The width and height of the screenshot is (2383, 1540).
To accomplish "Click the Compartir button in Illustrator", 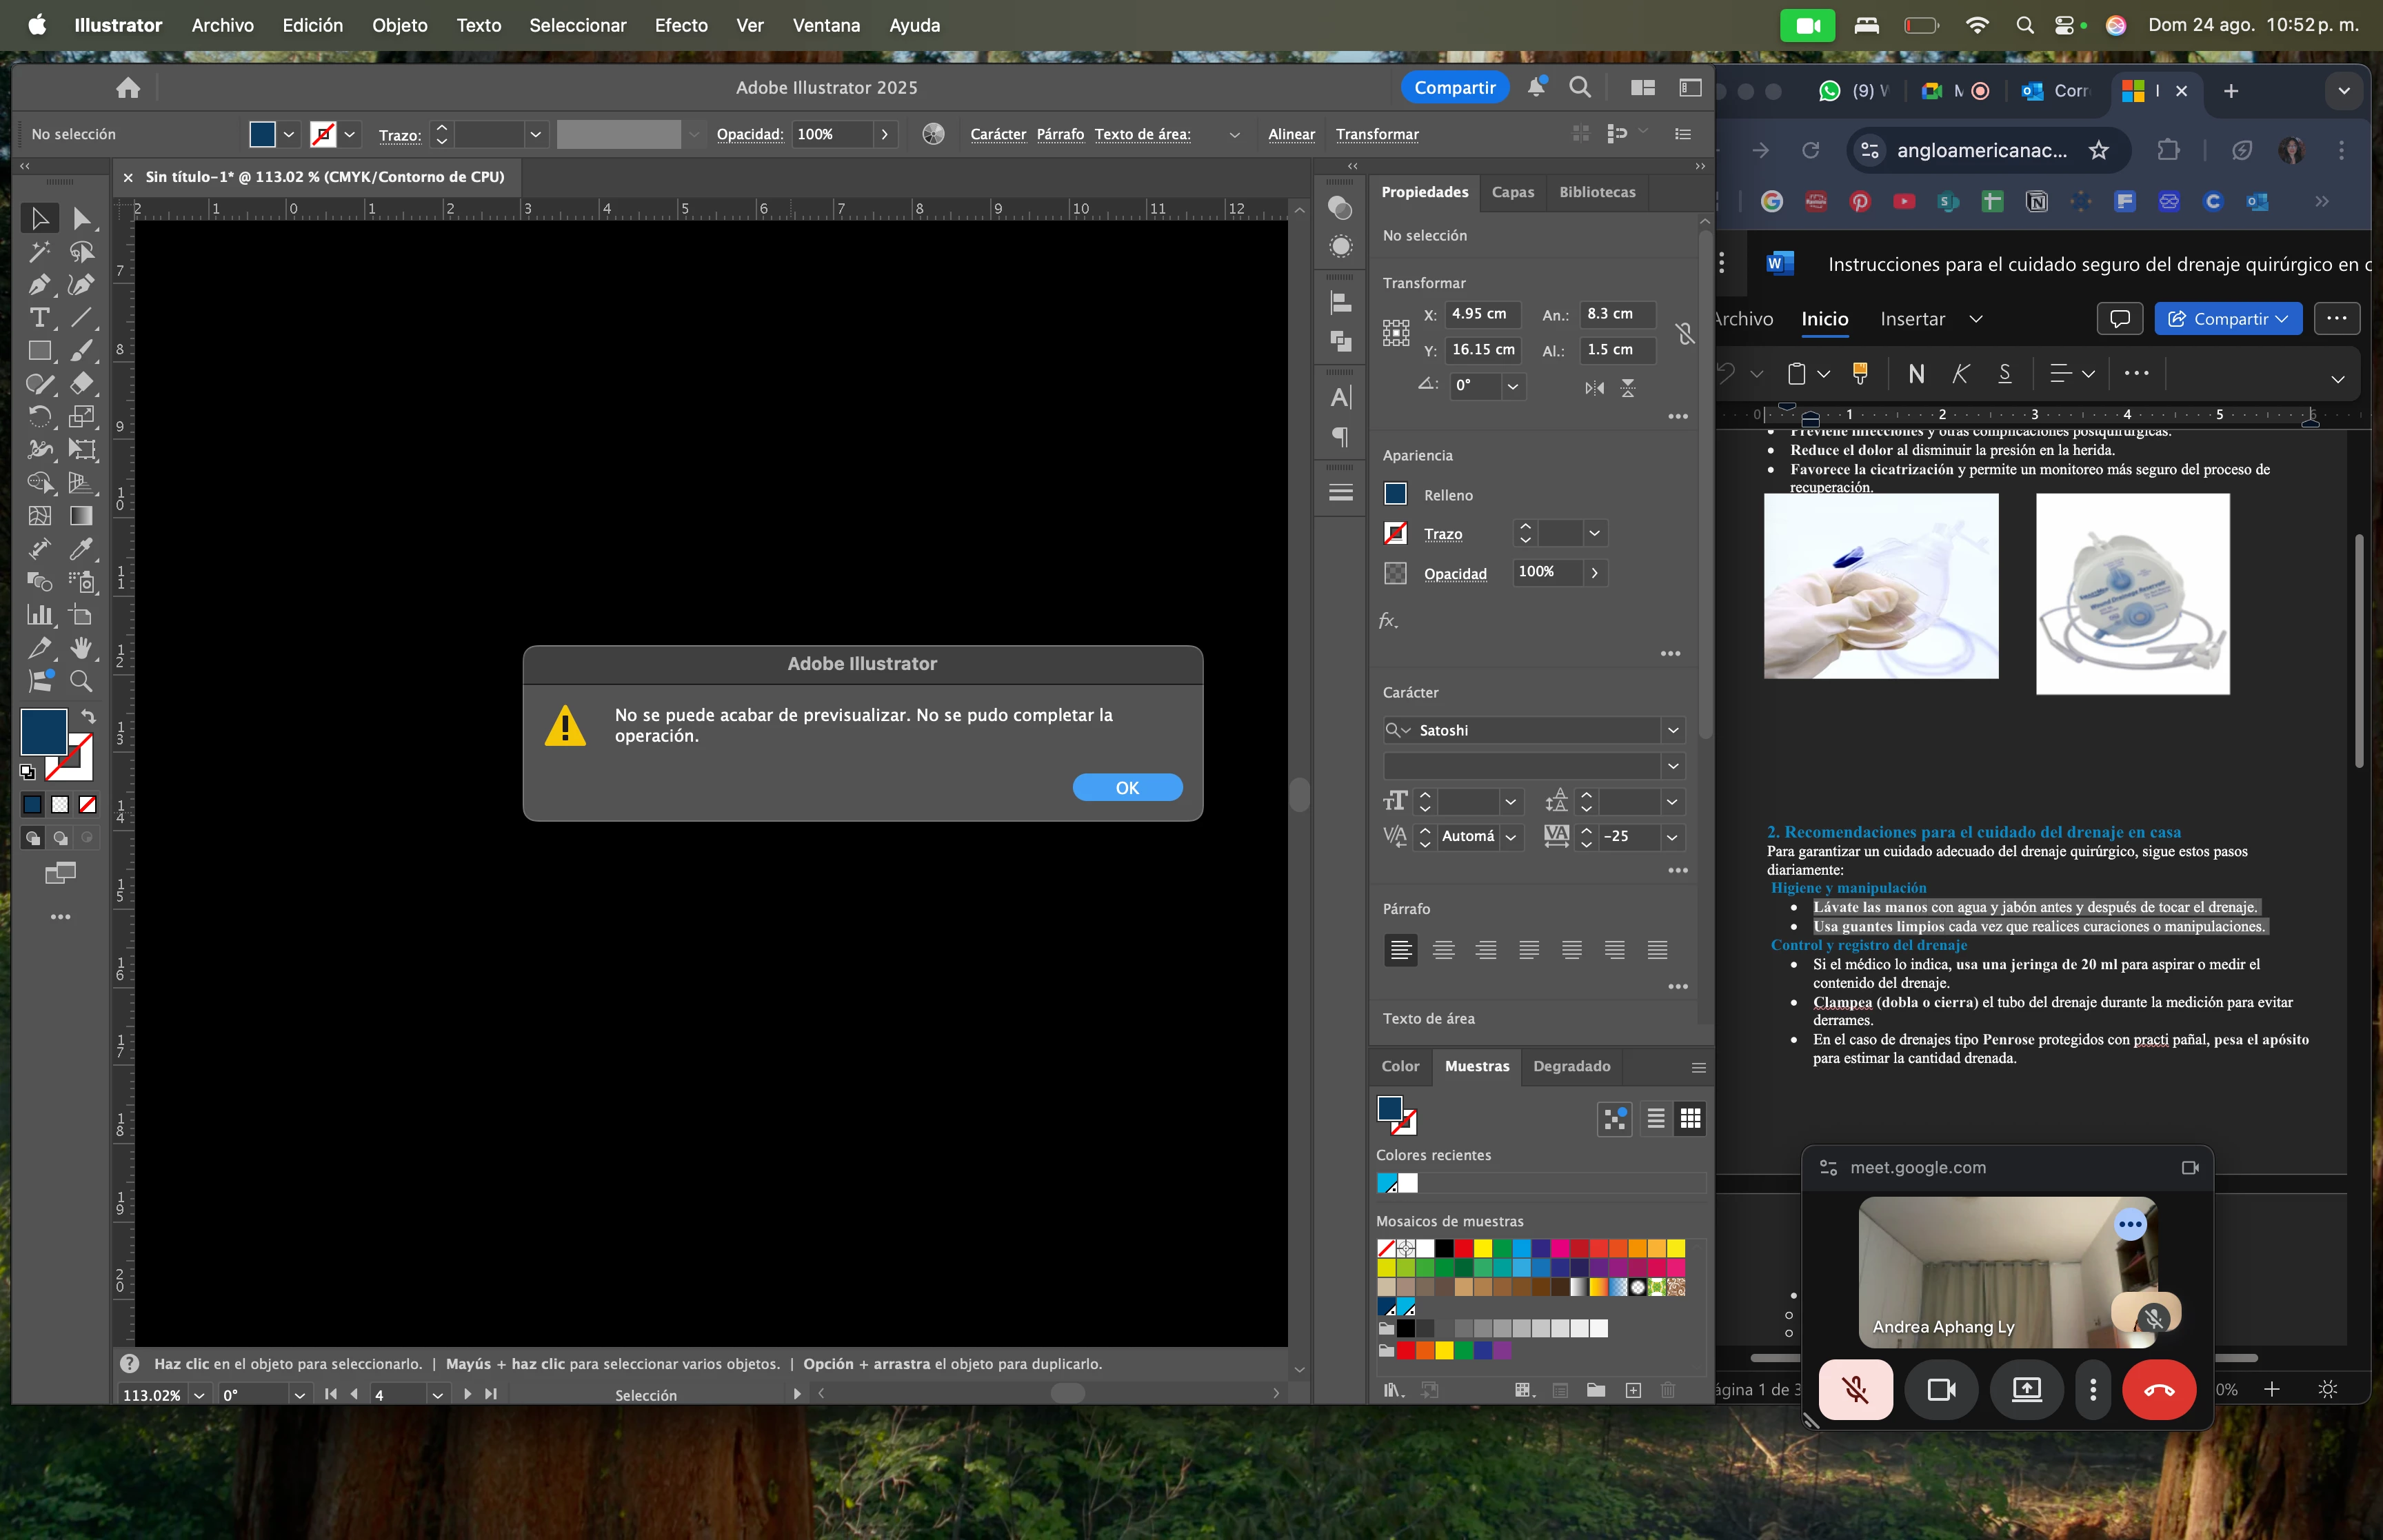I will point(1454,88).
